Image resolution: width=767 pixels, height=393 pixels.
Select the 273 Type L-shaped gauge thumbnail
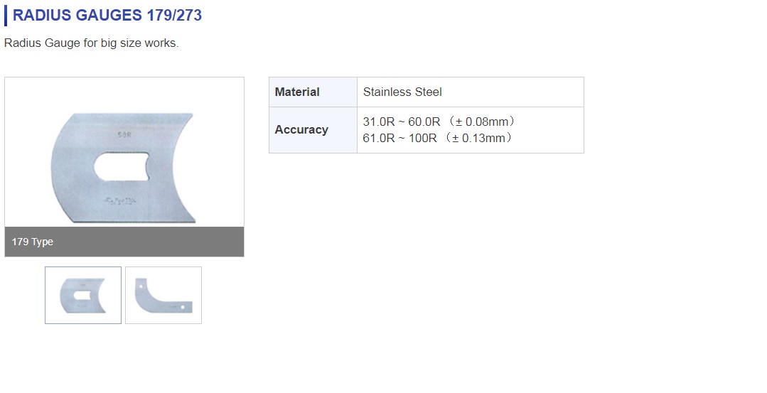click(x=163, y=295)
